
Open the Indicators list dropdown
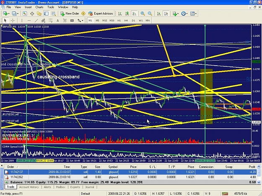point(176,13)
